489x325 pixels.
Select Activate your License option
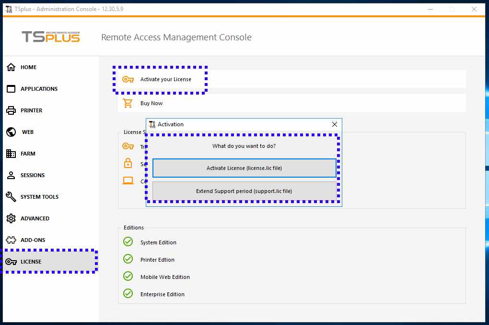165,79
